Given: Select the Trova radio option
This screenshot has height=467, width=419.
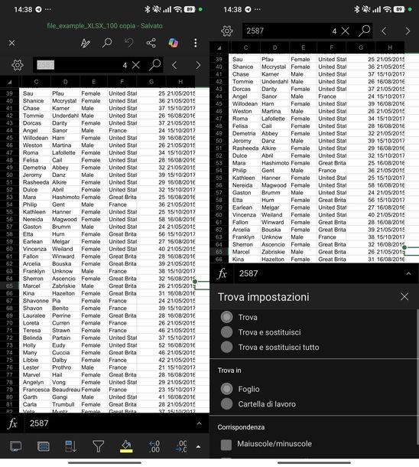Looking at the screenshot, I should [x=226, y=317].
